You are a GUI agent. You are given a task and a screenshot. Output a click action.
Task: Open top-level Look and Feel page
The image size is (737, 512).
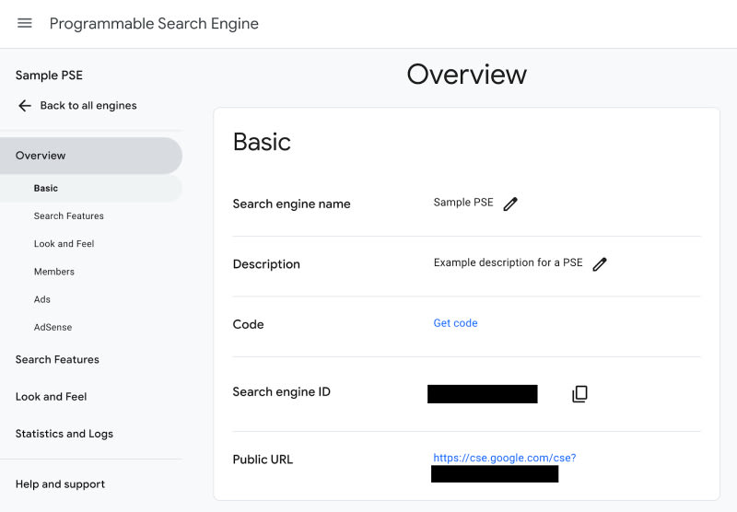click(x=52, y=397)
